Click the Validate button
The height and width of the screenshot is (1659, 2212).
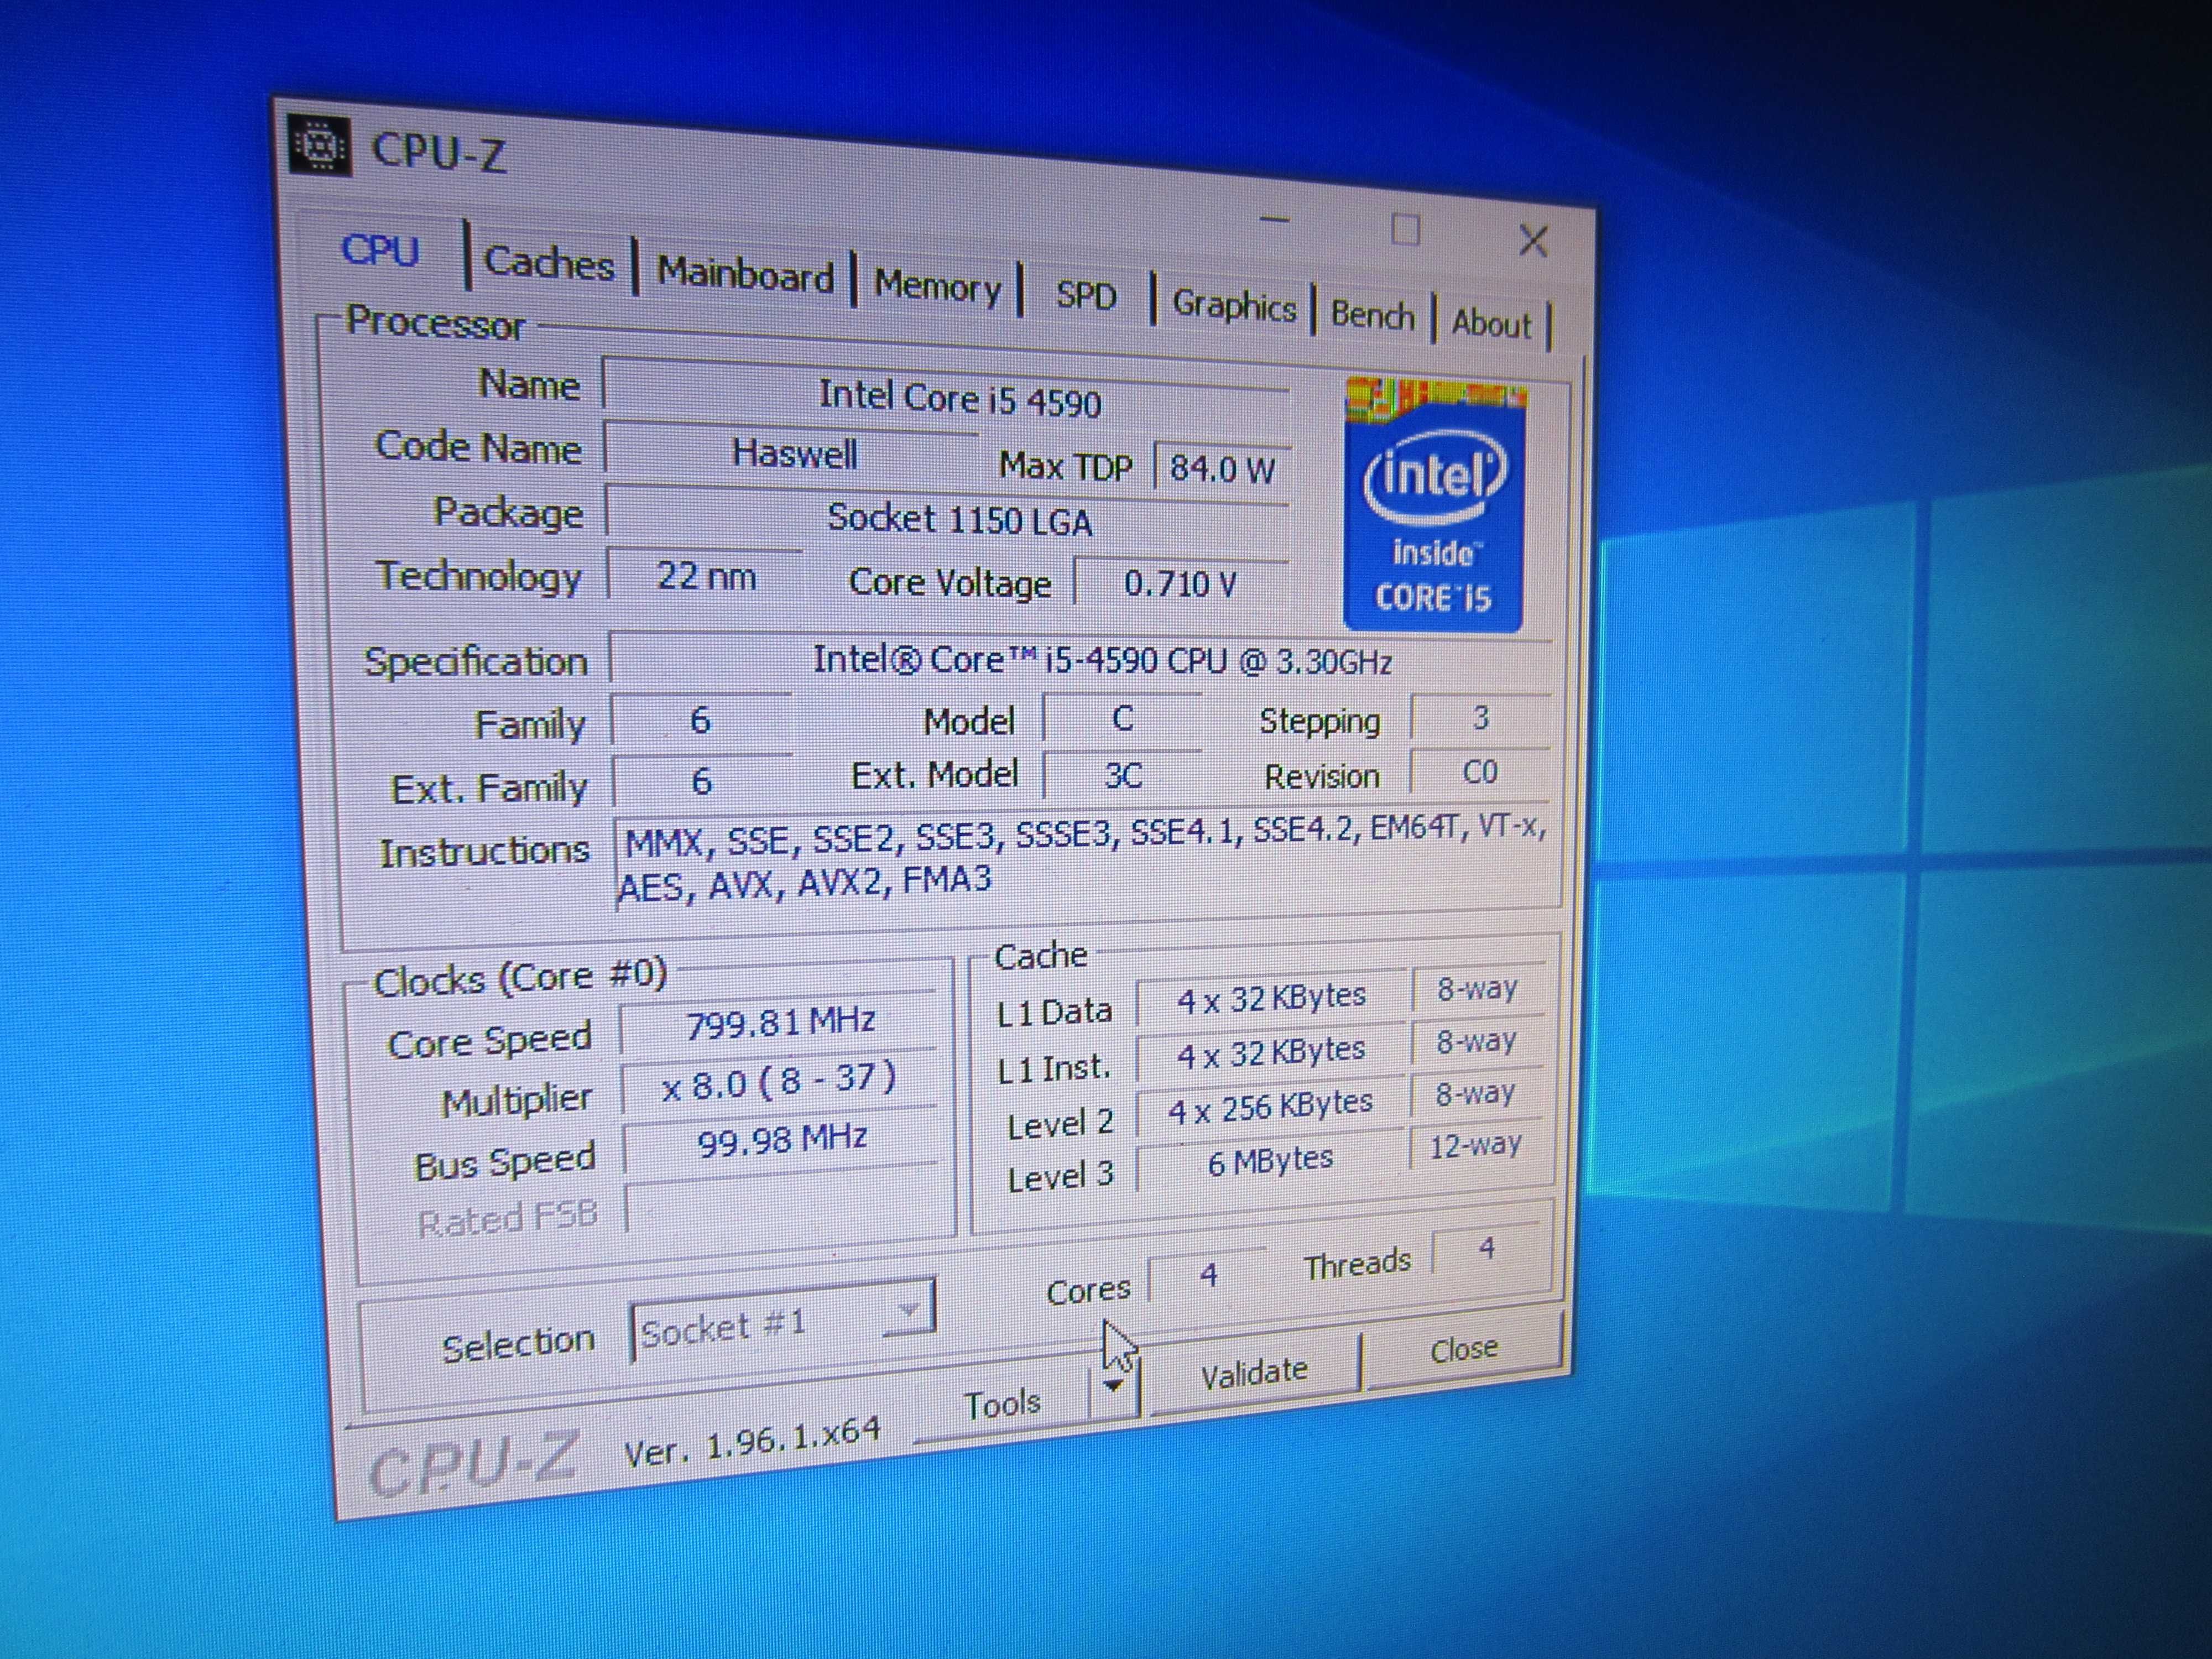pyautogui.click(x=1254, y=1371)
